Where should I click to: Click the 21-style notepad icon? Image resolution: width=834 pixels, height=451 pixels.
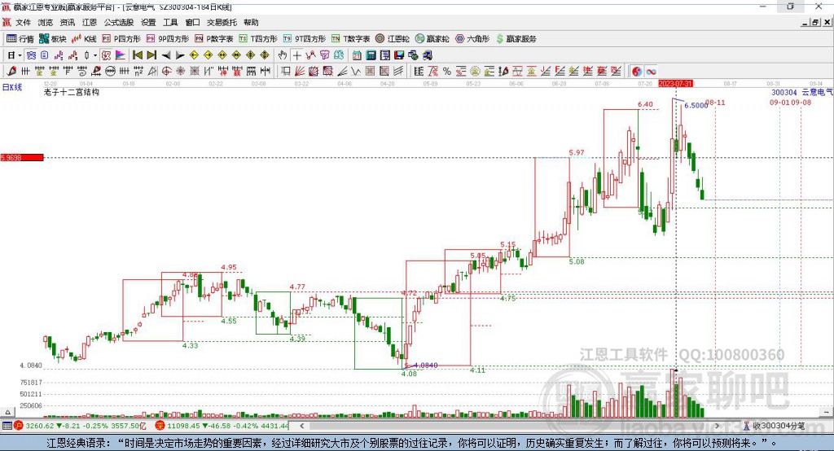[x=385, y=55]
